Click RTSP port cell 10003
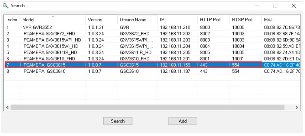Image resolution: width=305 pixels, height=136 pixels. click(x=238, y=40)
